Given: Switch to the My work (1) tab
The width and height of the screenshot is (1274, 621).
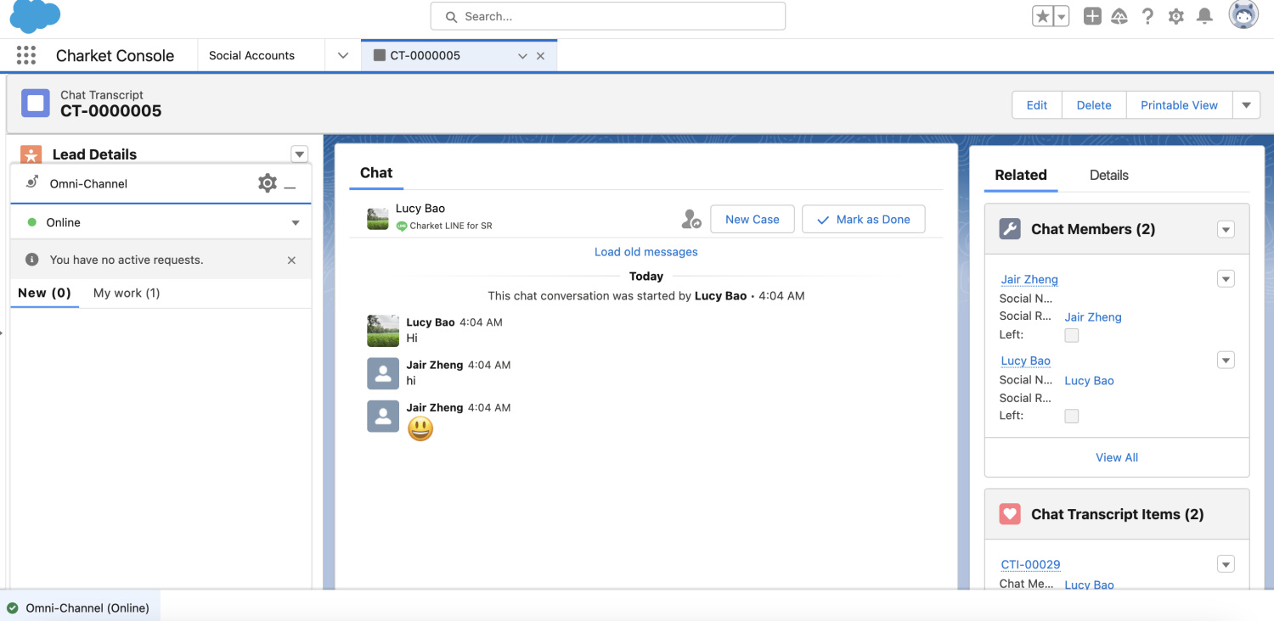Looking at the screenshot, I should [127, 293].
